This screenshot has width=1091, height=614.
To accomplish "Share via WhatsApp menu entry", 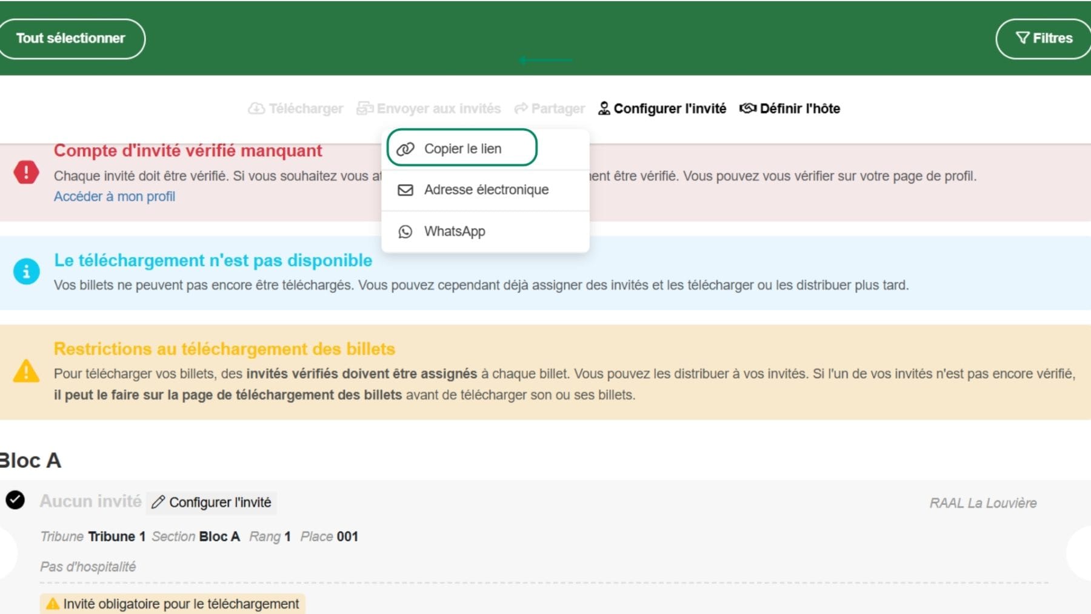I will 455,232.
